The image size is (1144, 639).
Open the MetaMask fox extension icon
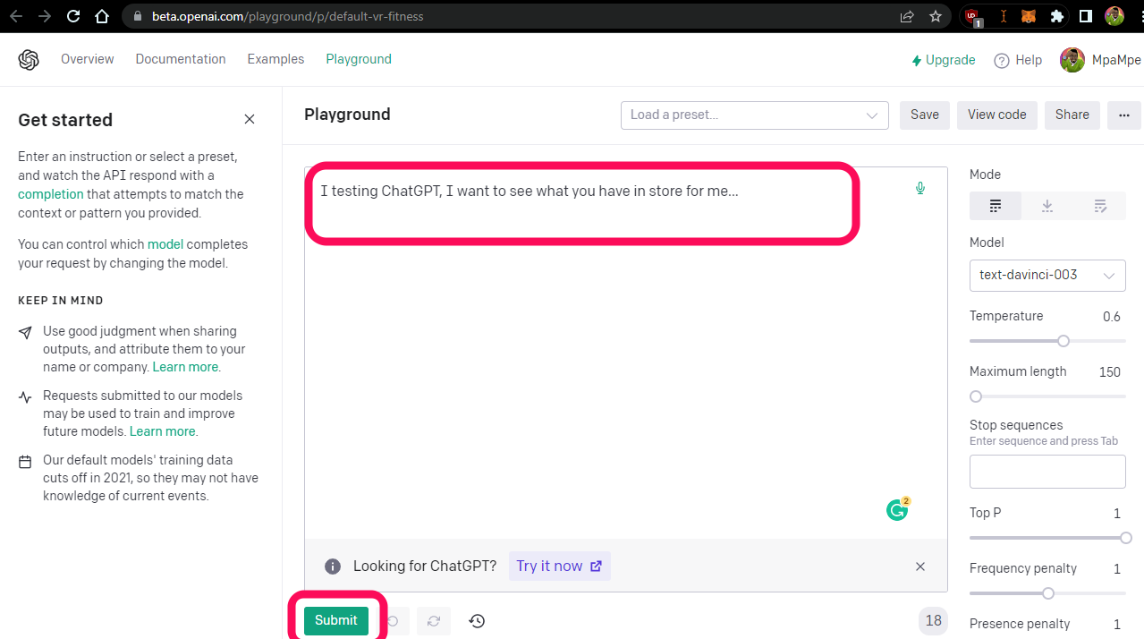(x=1029, y=16)
